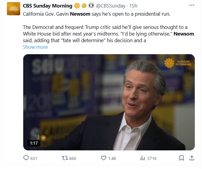202x169 pixels.
Task: Click the 460 reposts count
Action: click(72, 158)
